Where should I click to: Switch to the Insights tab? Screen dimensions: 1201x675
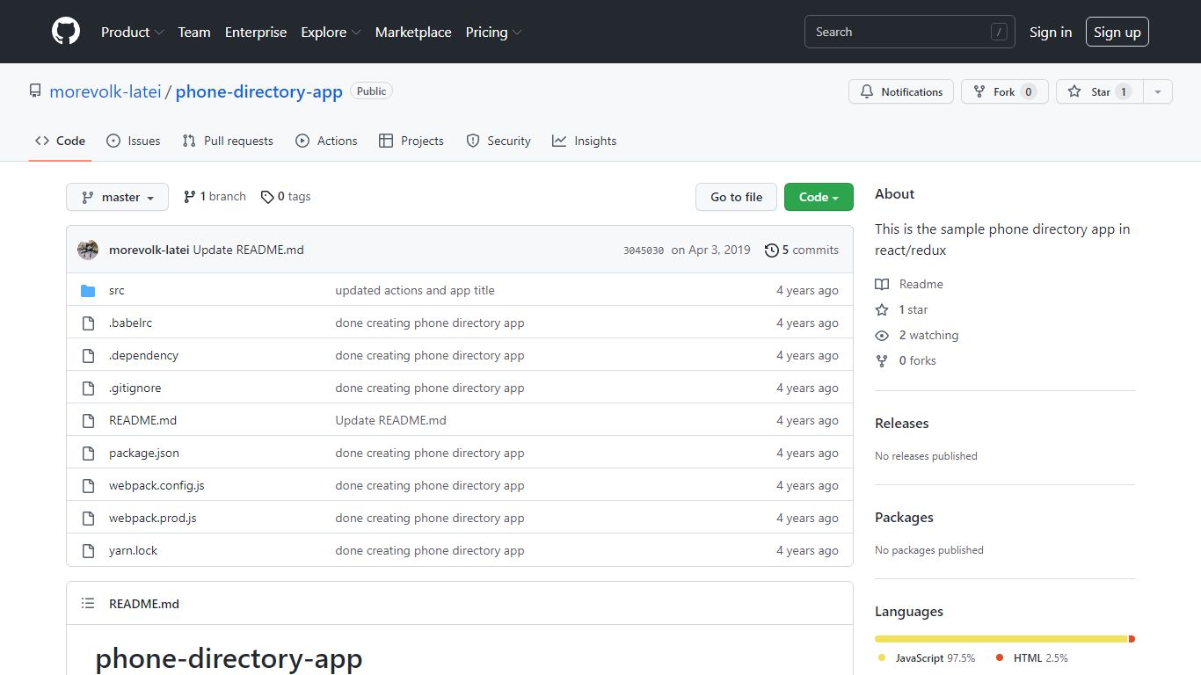(585, 141)
